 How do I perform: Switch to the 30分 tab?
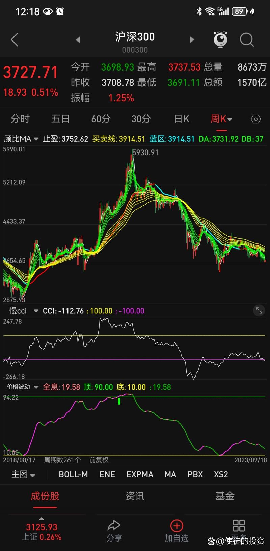pos(141,119)
